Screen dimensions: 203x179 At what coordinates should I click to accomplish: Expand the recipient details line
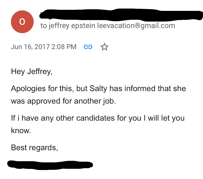(x=107, y=26)
